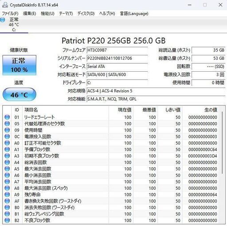Click raw value 000000000064 in A9 row
Screen dimensions: 227x226
pos(203,195)
